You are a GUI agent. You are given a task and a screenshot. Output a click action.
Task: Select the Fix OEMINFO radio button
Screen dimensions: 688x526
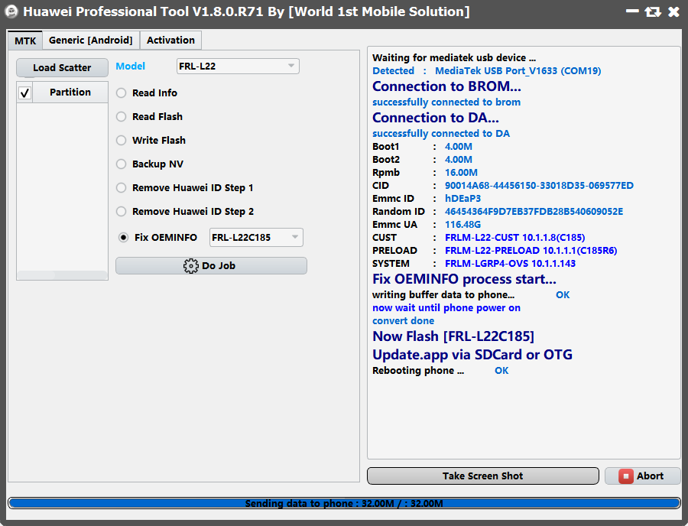tap(123, 237)
